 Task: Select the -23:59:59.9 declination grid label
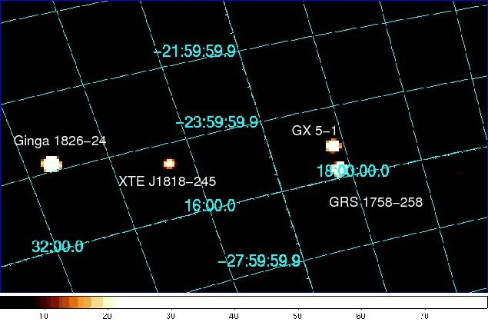click(217, 122)
